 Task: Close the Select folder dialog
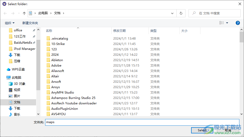(240, 4)
